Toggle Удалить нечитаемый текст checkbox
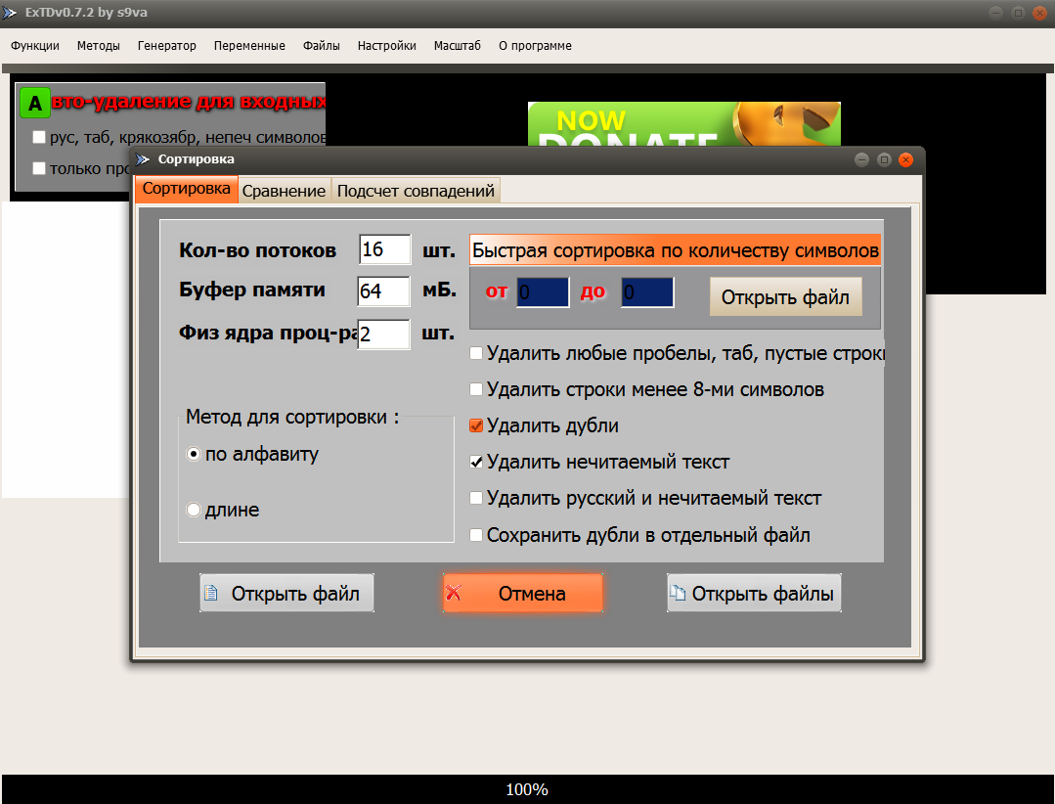The width and height of the screenshot is (1055, 804). click(476, 462)
